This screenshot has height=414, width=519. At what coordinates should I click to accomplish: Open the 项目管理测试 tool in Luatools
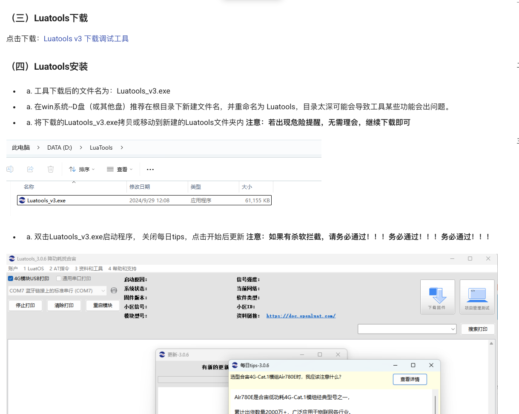tap(477, 296)
